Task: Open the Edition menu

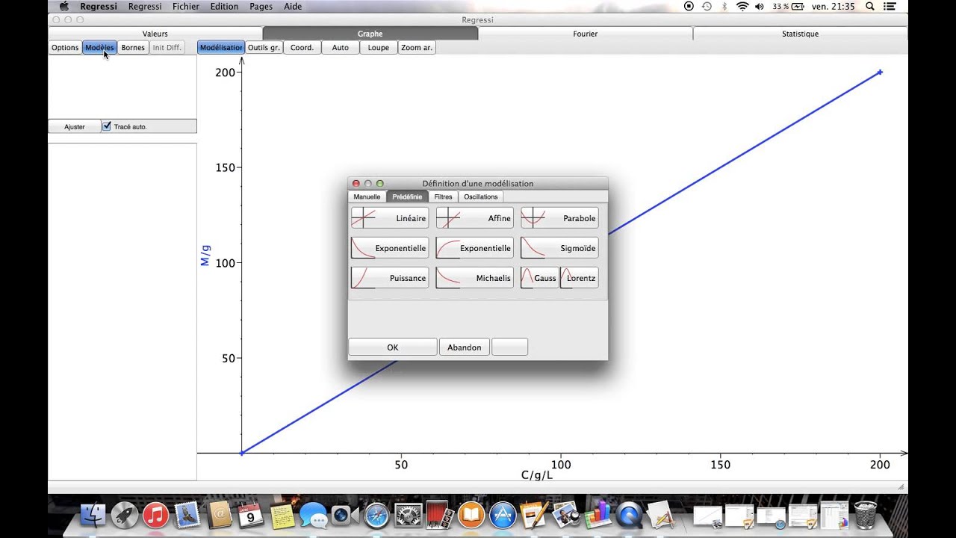Action: point(224,6)
